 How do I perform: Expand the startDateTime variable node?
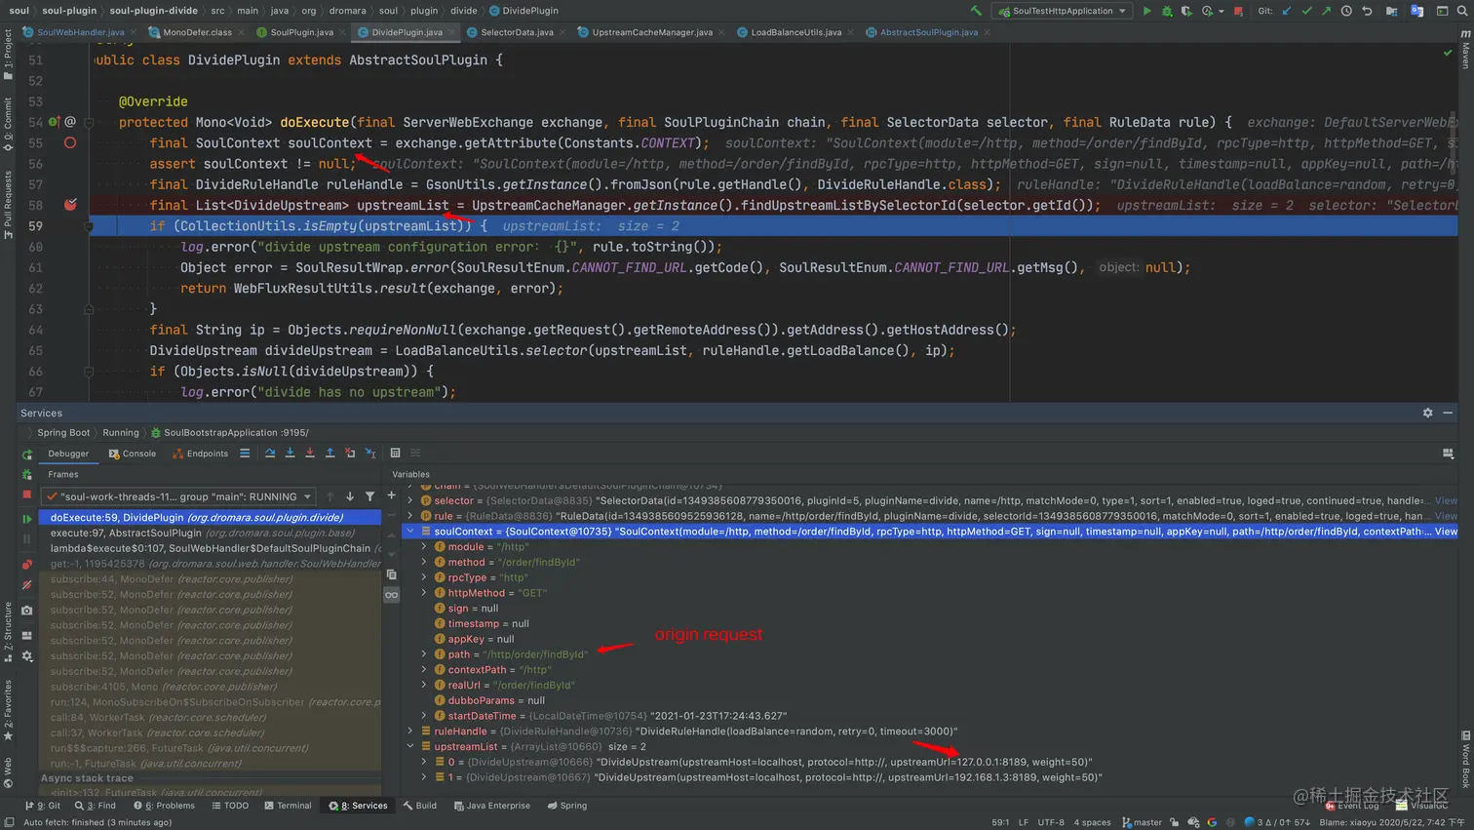coord(424,716)
